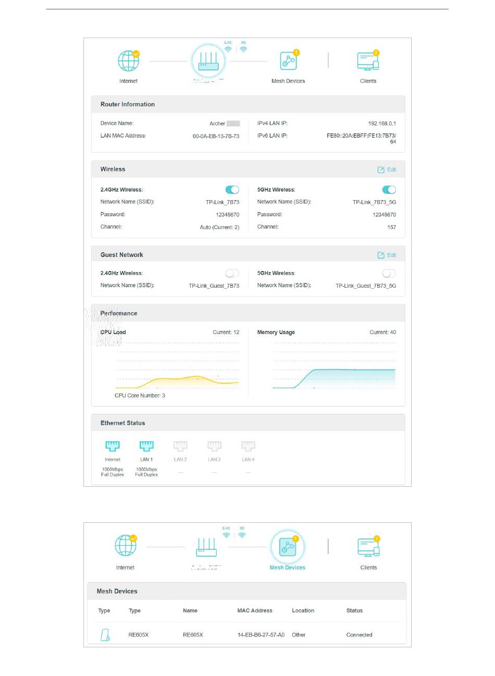
Task: Click the 2.4GHz password value 12345670
Action: coord(228,215)
